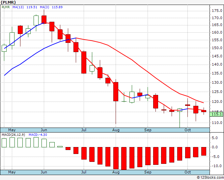
Task: Click Oct on the price chart month axis
Action: tap(187, 130)
